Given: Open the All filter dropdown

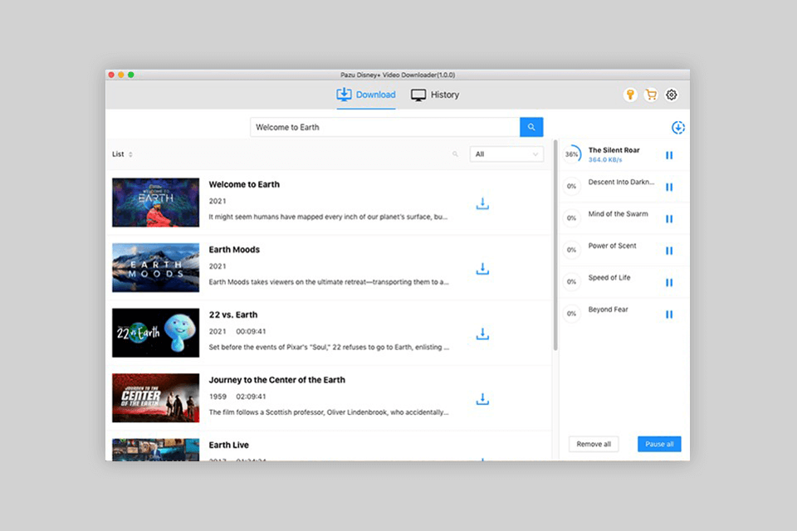Looking at the screenshot, I should [506, 154].
